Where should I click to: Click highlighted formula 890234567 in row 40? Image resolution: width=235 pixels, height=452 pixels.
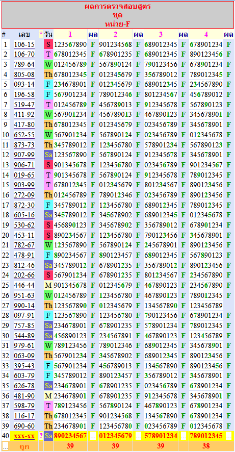[x=70, y=436]
